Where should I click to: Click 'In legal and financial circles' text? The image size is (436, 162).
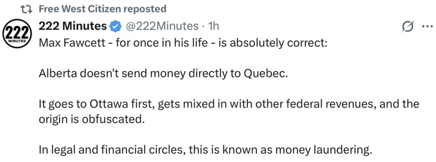112,150
